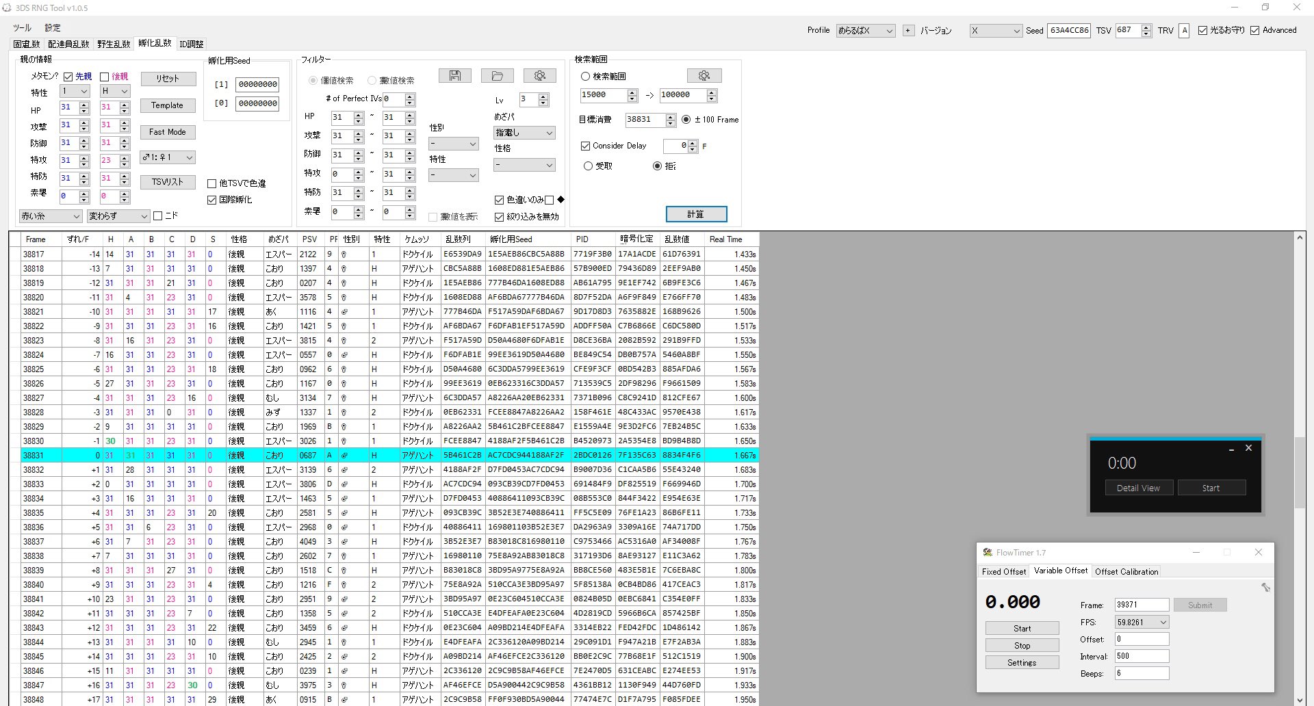
Task: Open the 赤い糸 item dropdown
Action: (51, 216)
